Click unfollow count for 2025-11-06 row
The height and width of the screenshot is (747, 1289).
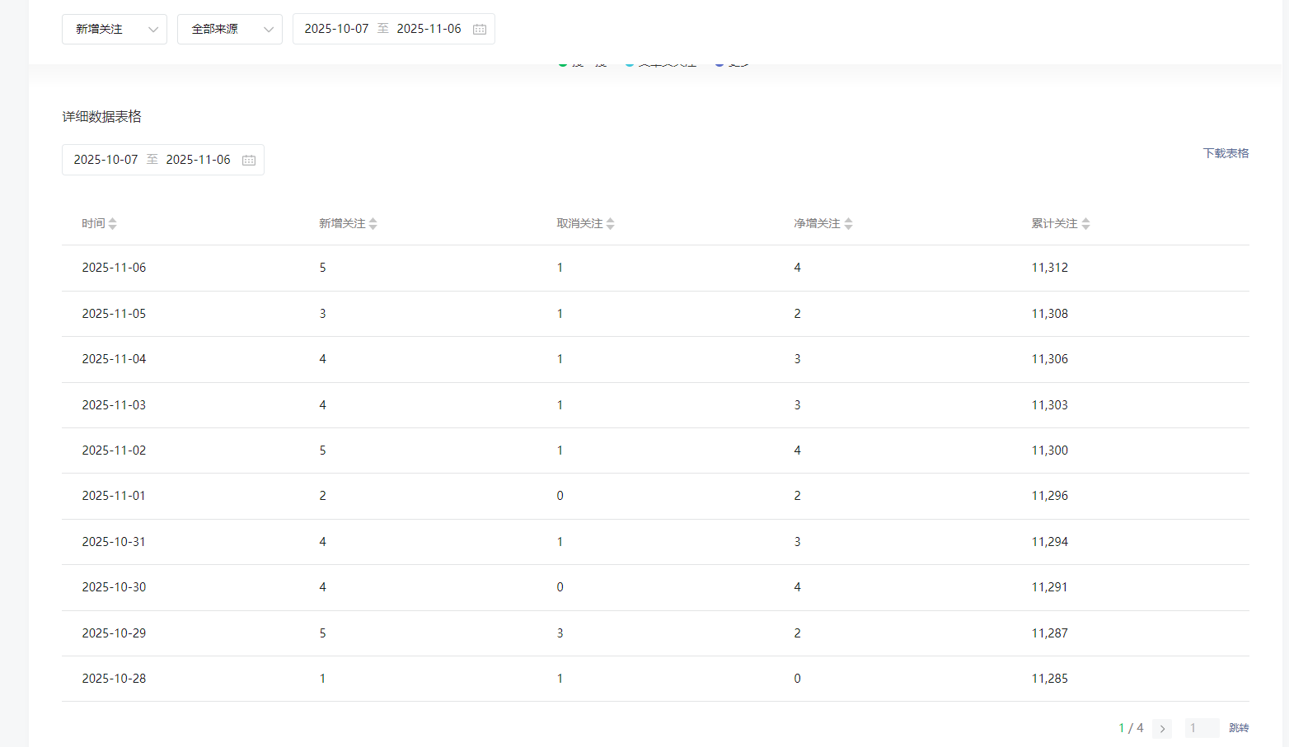[x=560, y=268]
